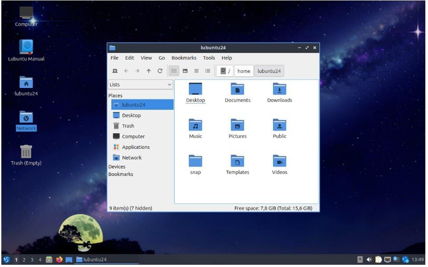The height and width of the screenshot is (267, 428).
Task: Enable detailed list view mode
Action: tap(208, 71)
